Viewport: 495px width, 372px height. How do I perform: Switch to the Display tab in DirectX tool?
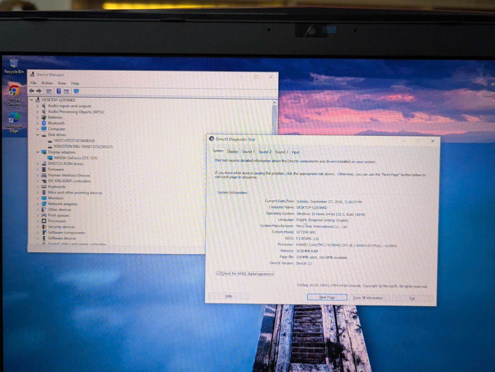tap(232, 151)
